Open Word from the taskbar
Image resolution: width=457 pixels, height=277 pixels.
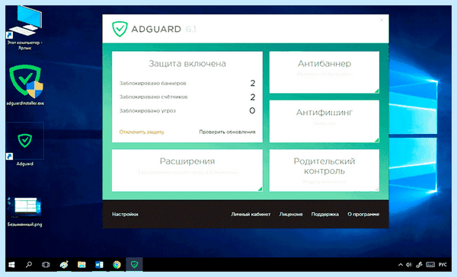point(99,265)
